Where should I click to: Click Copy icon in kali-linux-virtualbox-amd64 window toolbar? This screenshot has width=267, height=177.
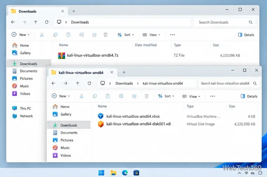[95, 96]
